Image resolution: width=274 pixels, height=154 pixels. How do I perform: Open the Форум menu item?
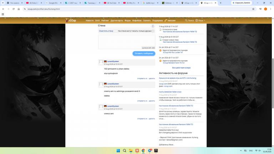[128, 20]
